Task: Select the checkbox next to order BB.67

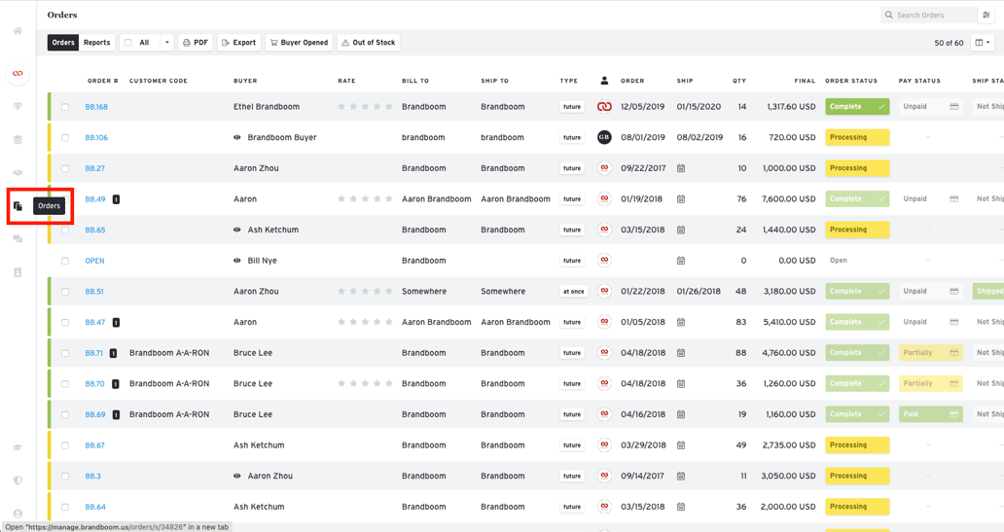Action: pos(65,445)
